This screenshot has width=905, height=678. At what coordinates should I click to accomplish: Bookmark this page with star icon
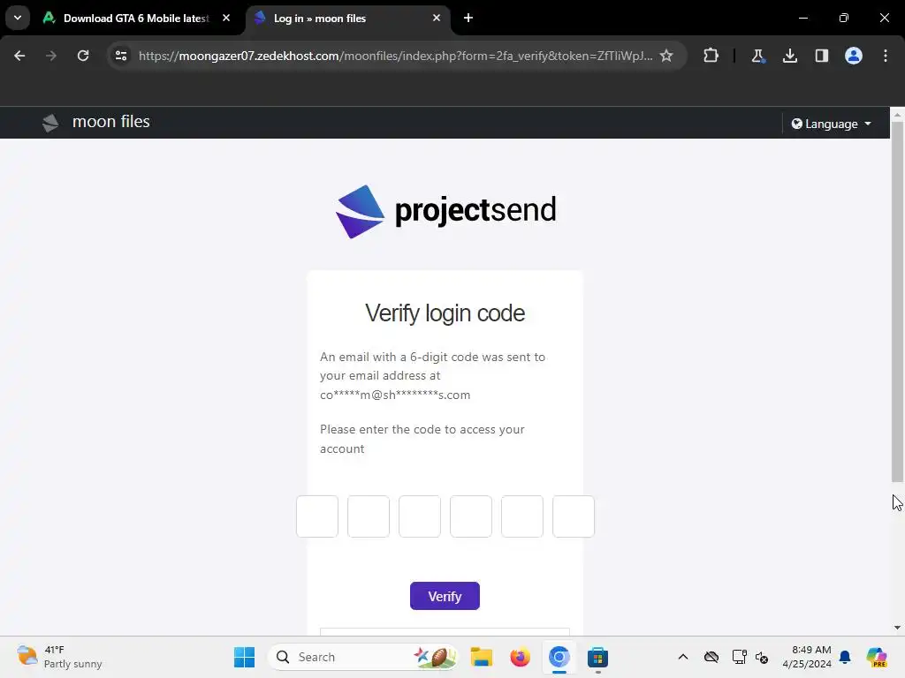click(x=666, y=56)
